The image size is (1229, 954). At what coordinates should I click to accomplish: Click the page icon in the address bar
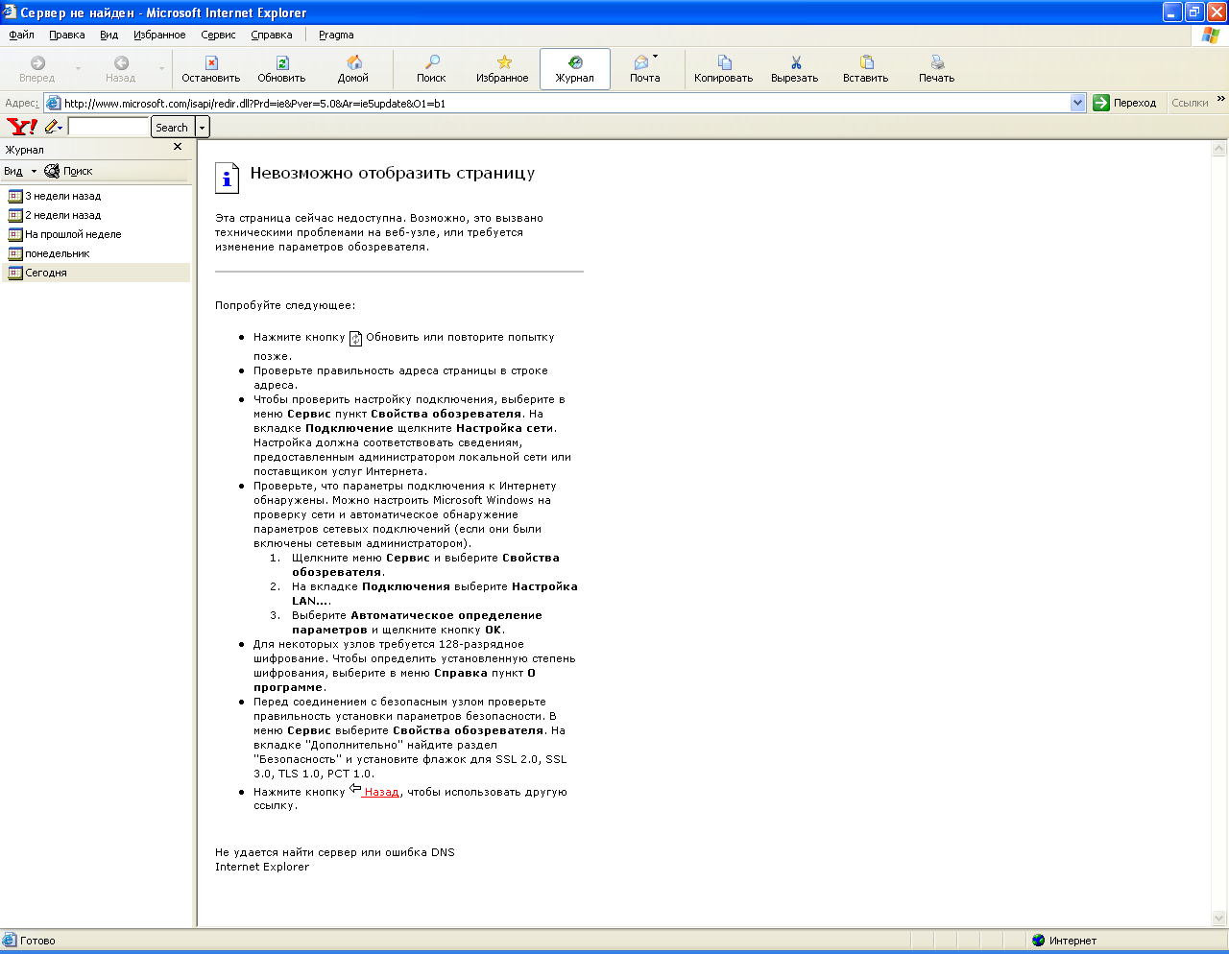click(x=54, y=103)
